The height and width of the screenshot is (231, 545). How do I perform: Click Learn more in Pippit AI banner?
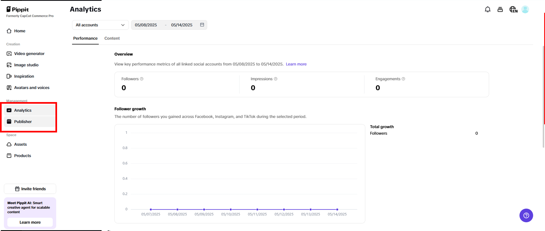pos(30,222)
